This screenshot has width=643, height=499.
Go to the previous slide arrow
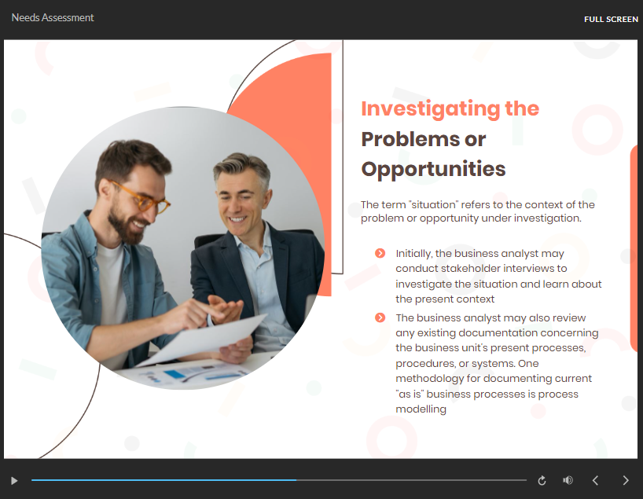[595, 480]
